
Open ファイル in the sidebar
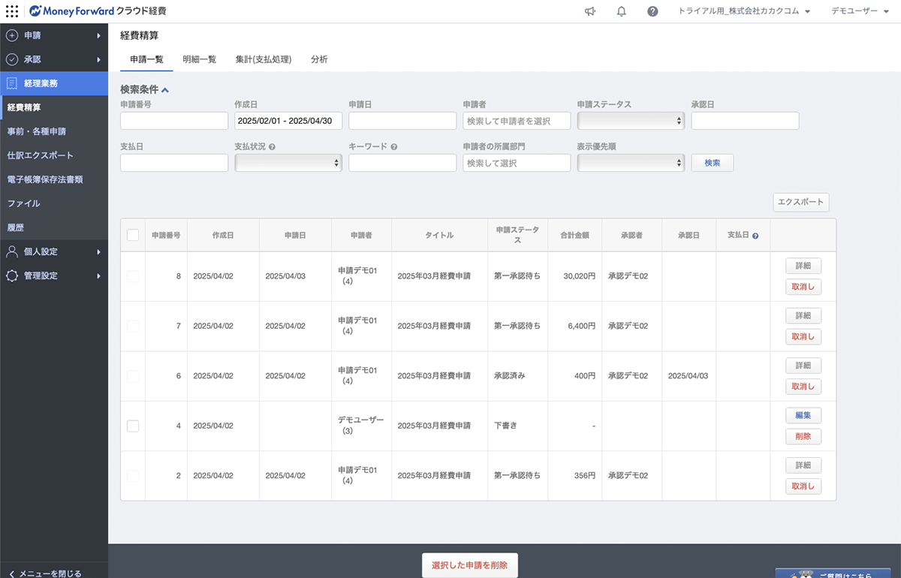pyautogui.click(x=54, y=203)
